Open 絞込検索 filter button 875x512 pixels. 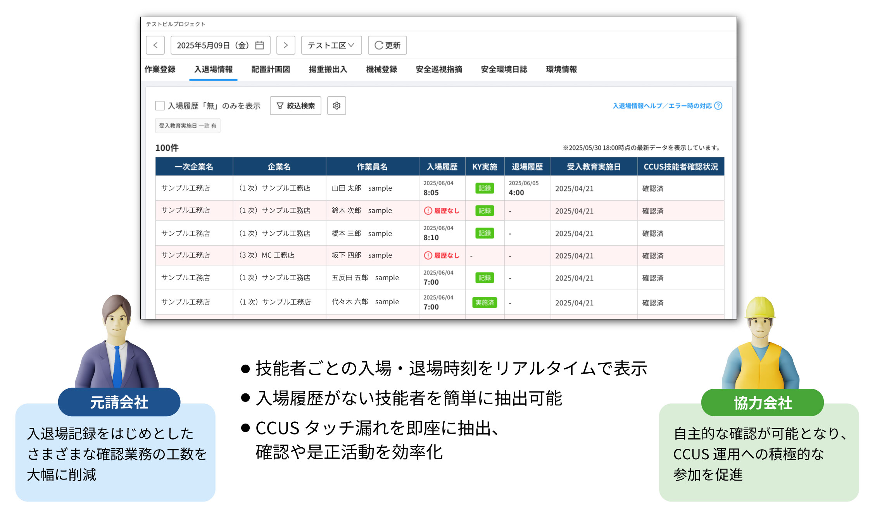[x=295, y=106]
